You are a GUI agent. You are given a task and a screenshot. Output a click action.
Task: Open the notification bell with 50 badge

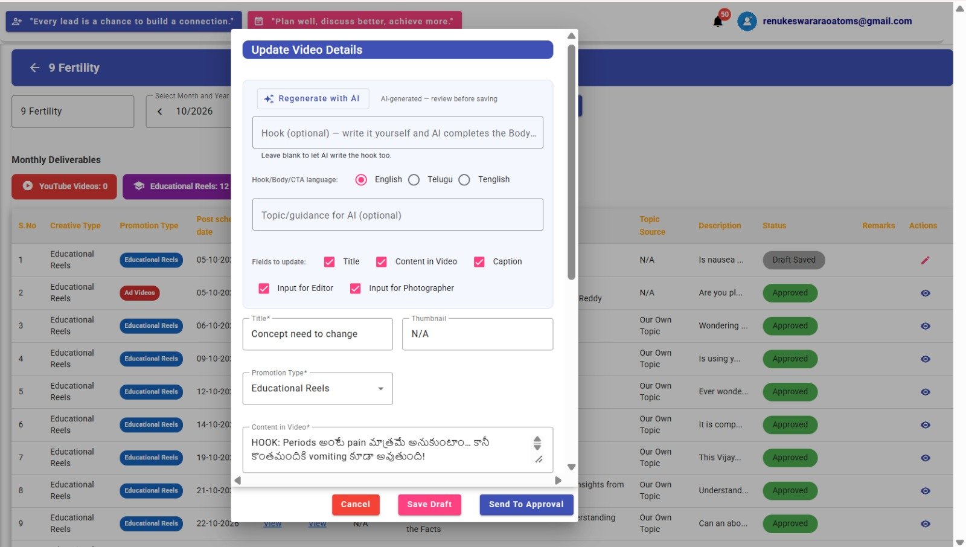click(718, 22)
